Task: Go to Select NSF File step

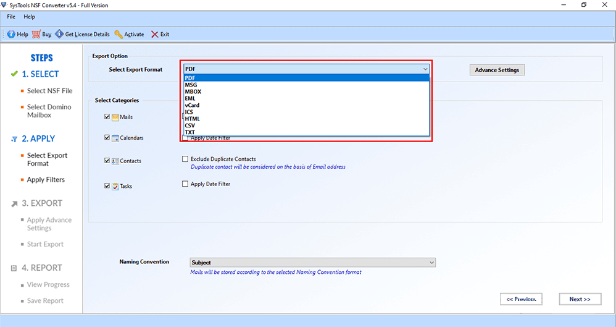Action: [49, 91]
